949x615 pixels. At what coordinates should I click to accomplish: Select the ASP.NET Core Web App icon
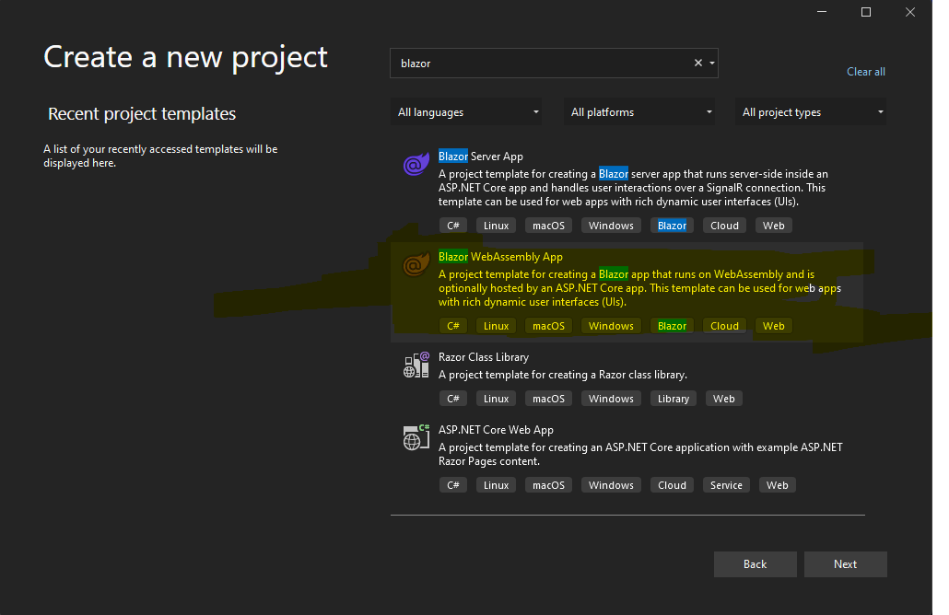[x=416, y=438]
